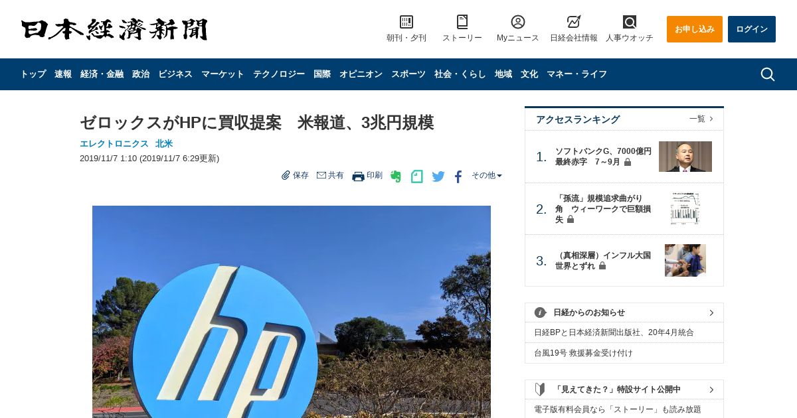The image size is (797, 418).
Task: Click the orange お申し込み button
Action: click(x=695, y=29)
